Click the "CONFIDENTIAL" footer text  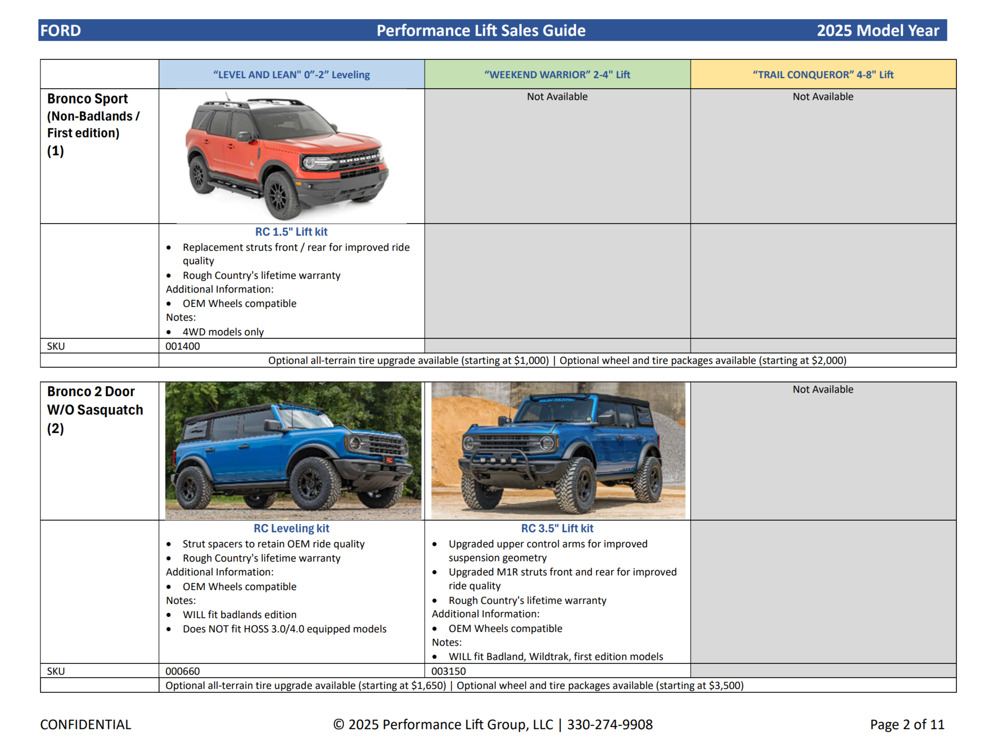pyautogui.click(x=86, y=725)
